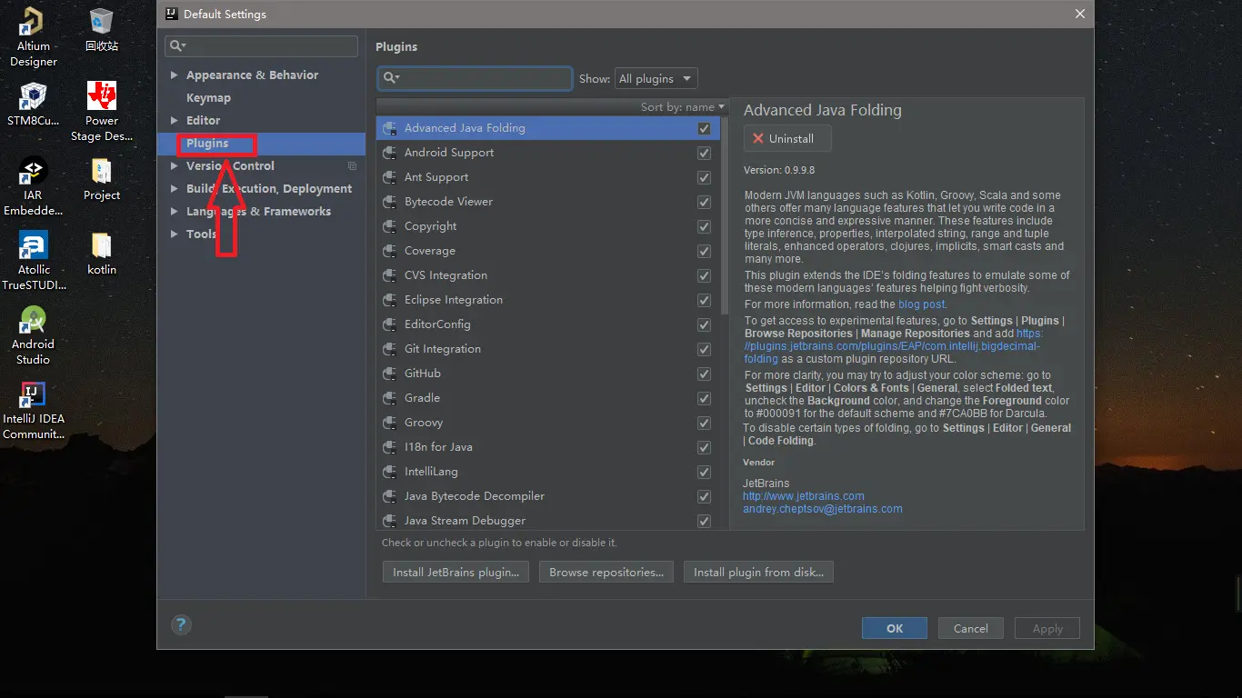This screenshot has width=1242, height=698.
Task: Toggle Java Stream Debugger checkbox
Action: coord(704,521)
